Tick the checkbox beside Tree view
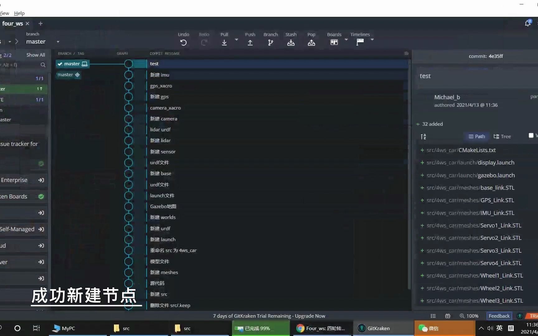Viewport: 538px width, 336px height. coord(531,135)
